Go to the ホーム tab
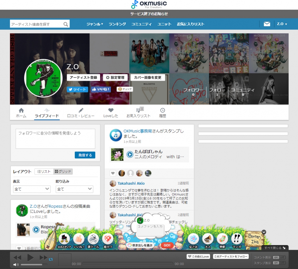The height and width of the screenshot is (269, 298). tap(21, 113)
